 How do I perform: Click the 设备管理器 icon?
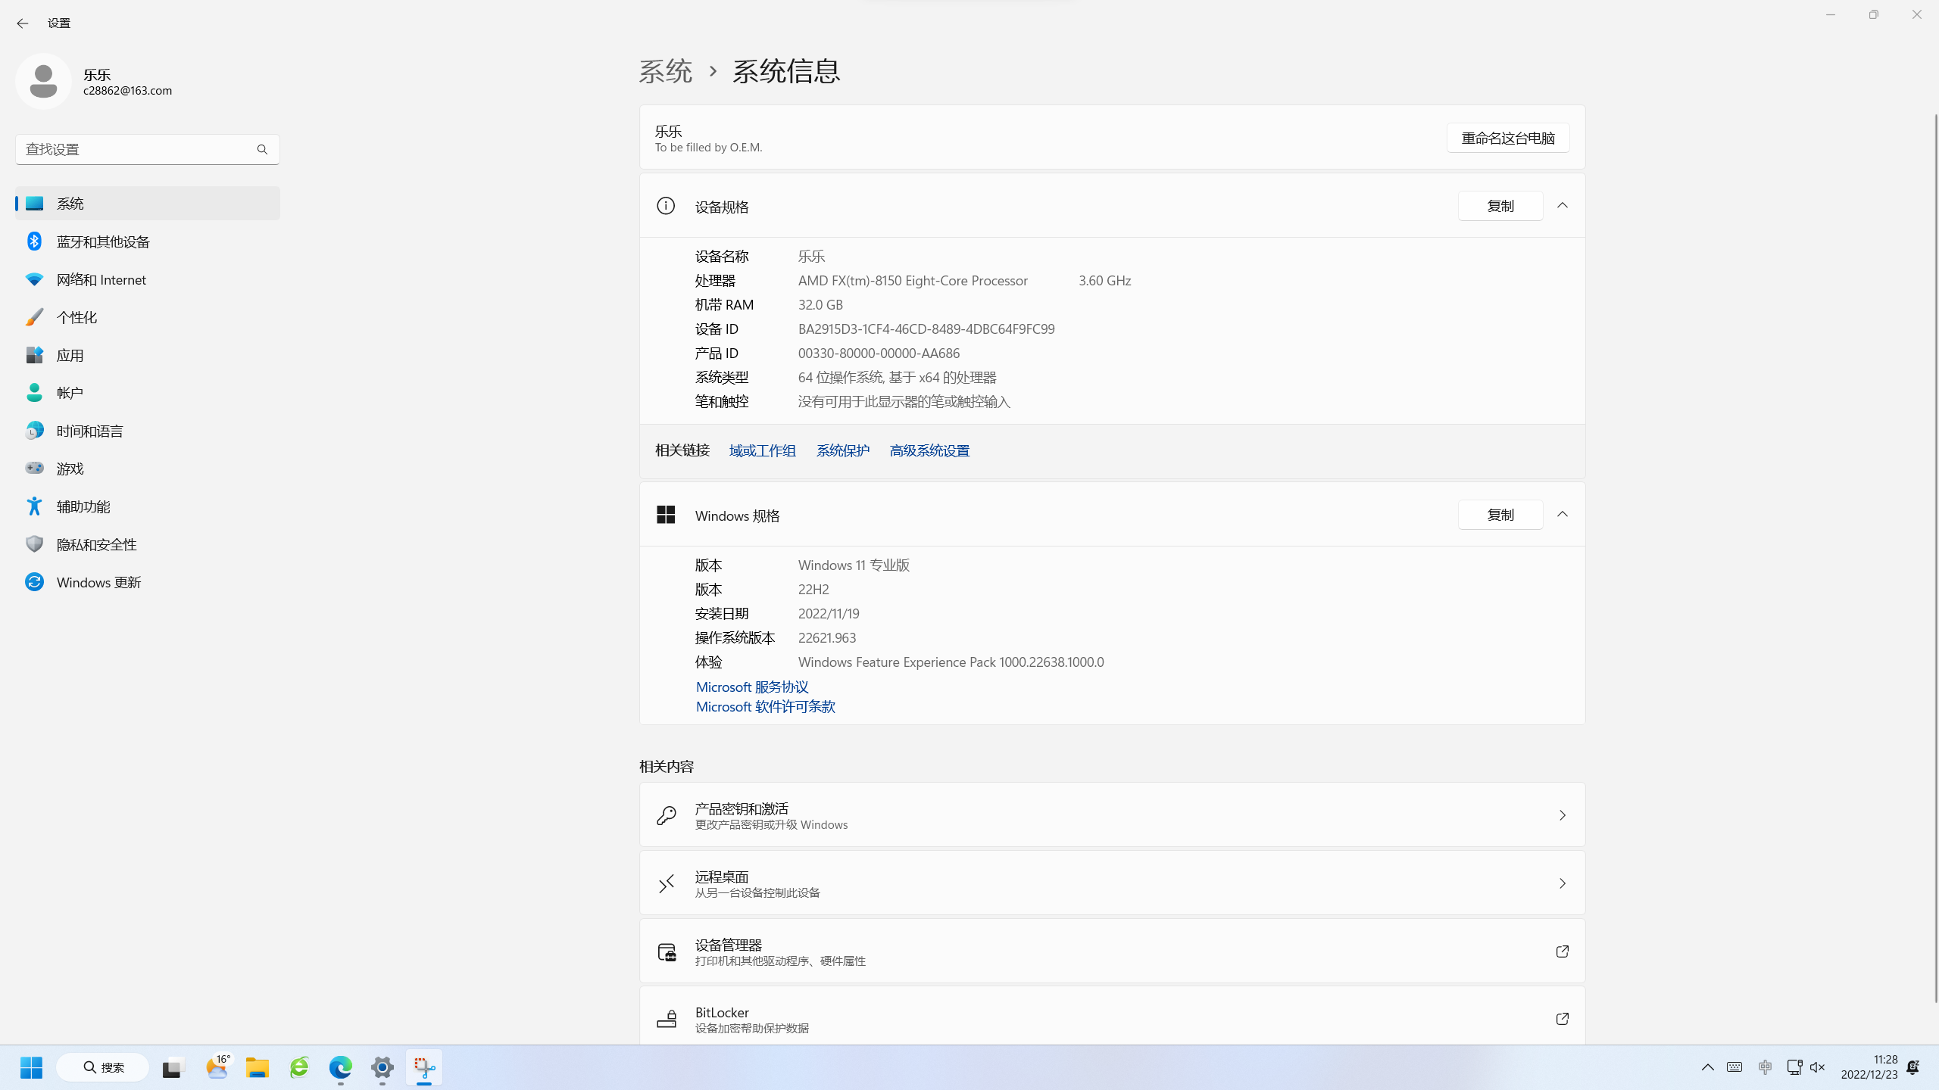(667, 951)
